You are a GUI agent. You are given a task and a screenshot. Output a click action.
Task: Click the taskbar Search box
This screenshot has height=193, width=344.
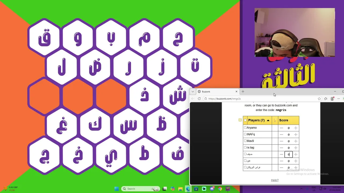141,189
